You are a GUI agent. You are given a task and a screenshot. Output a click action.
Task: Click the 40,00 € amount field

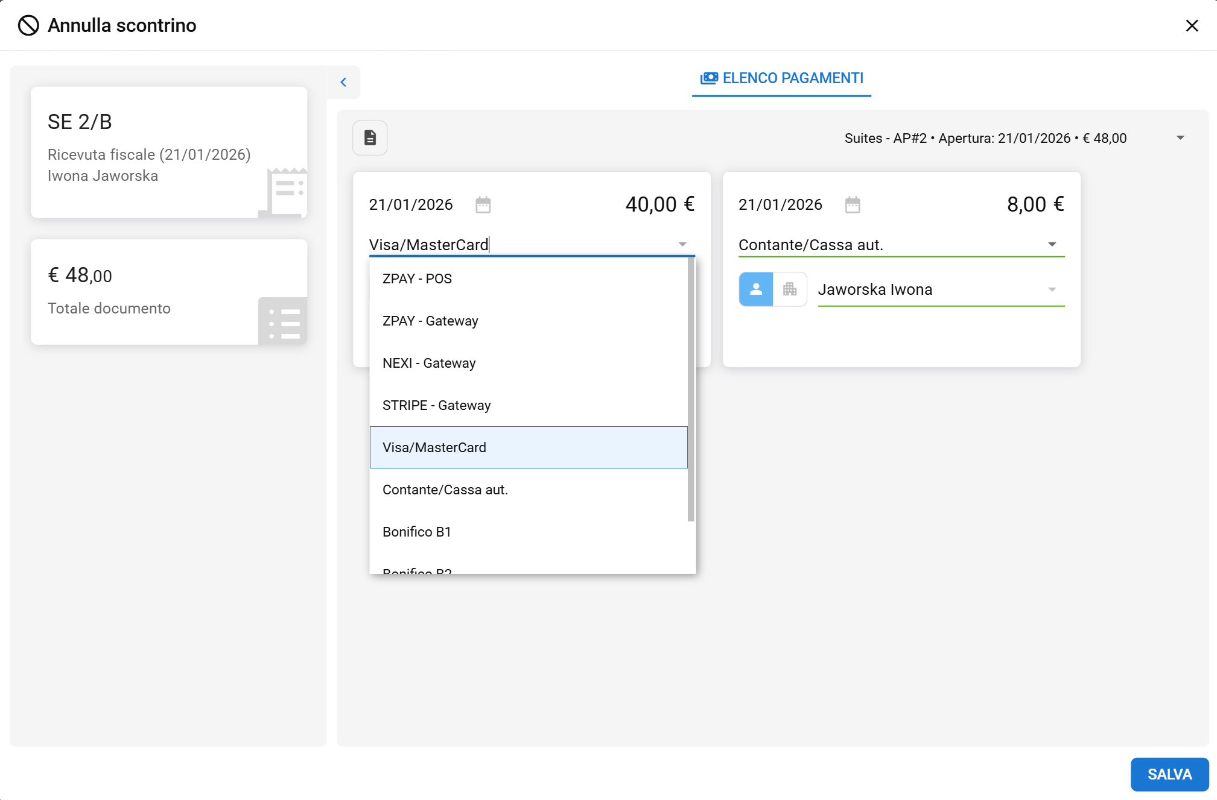[x=659, y=204]
